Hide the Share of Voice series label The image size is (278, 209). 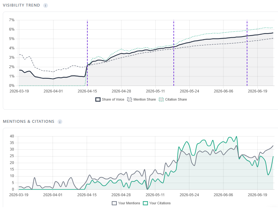tap(113, 99)
